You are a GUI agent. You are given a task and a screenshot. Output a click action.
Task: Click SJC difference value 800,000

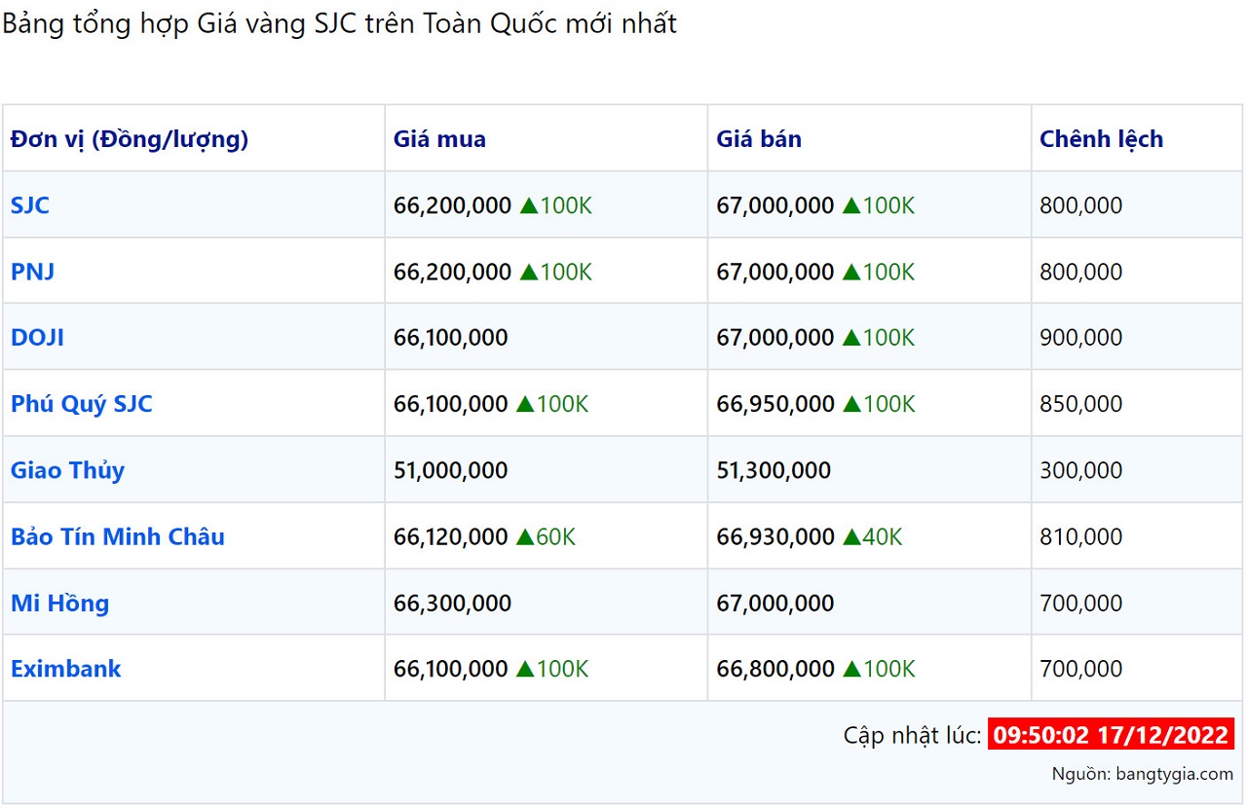pos(1080,205)
